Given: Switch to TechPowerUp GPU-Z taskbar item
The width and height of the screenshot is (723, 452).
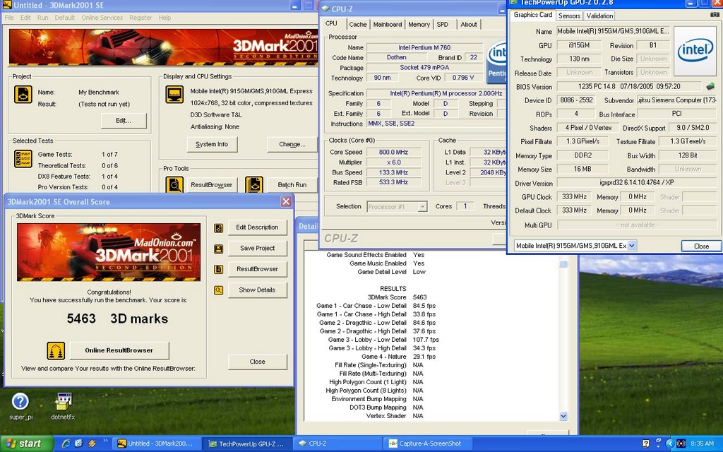Looking at the screenshot, I should click(246, 444).
